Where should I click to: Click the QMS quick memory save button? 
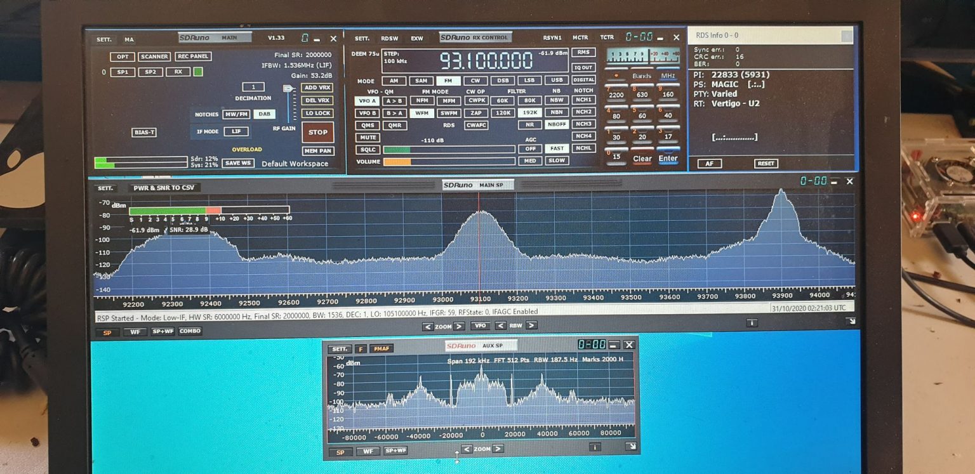368,125
